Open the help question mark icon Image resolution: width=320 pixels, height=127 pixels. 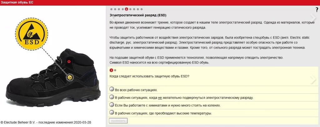[317, 9]
